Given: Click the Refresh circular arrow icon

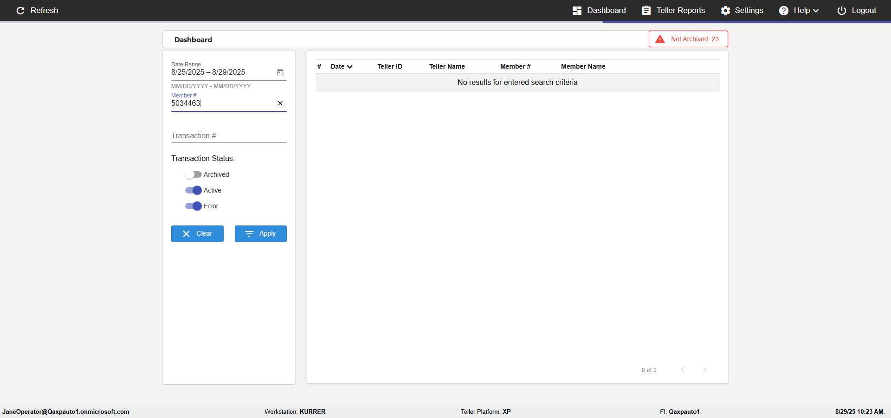Looking at the screenshot, I should tap(20, 10).
